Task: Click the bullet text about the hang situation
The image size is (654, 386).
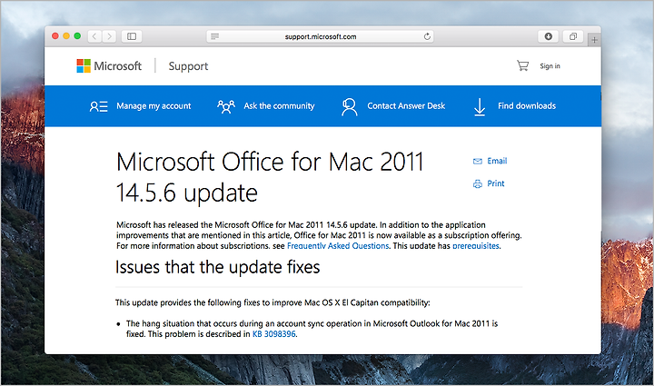Action: click(312, 329)
